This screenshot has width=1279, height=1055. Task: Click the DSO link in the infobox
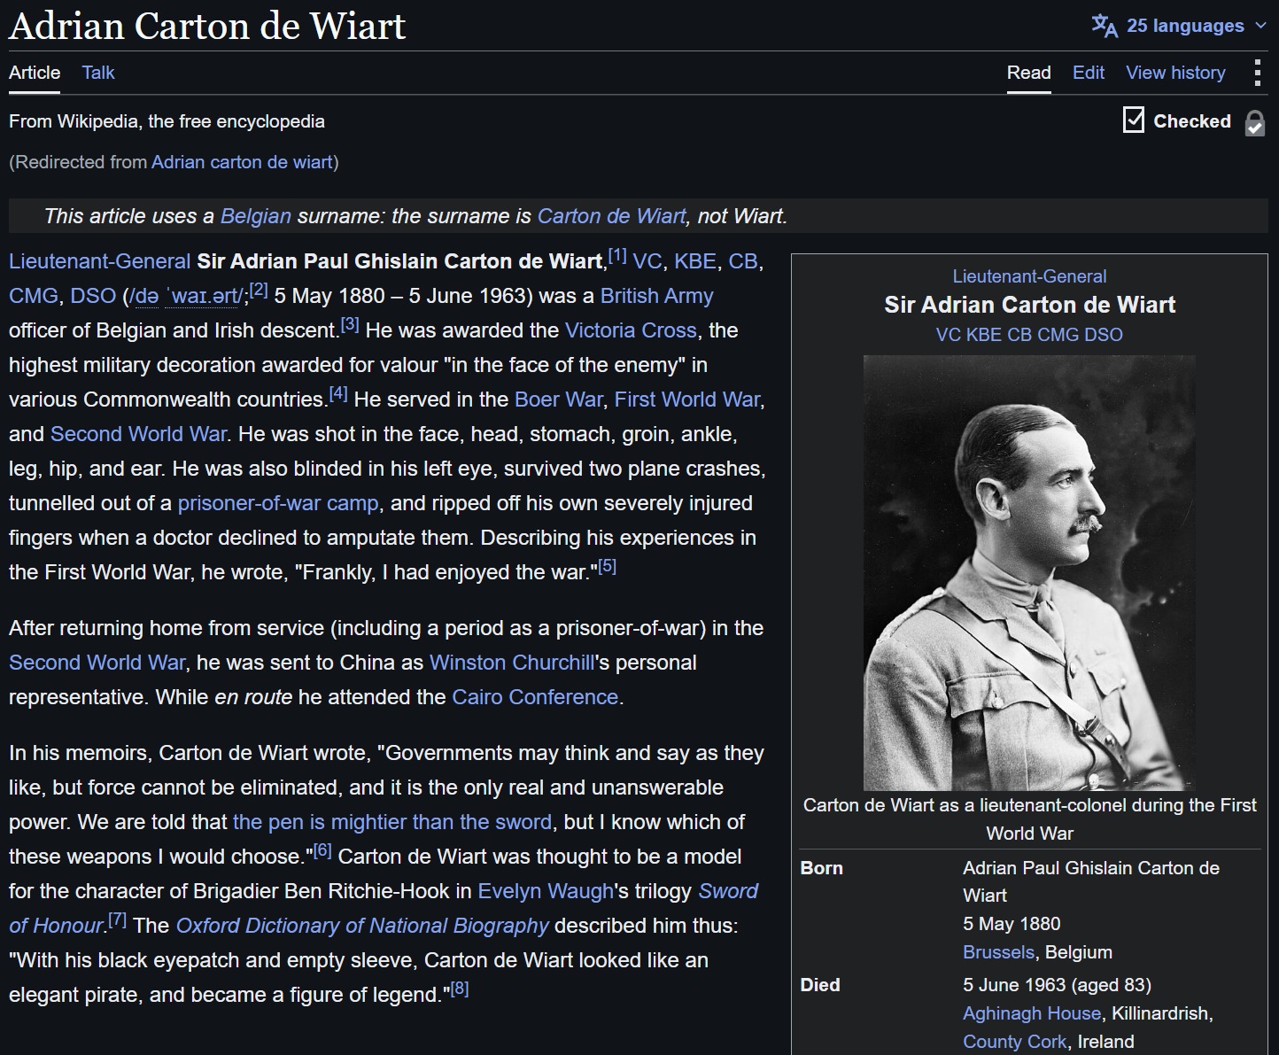(1104, 335)
